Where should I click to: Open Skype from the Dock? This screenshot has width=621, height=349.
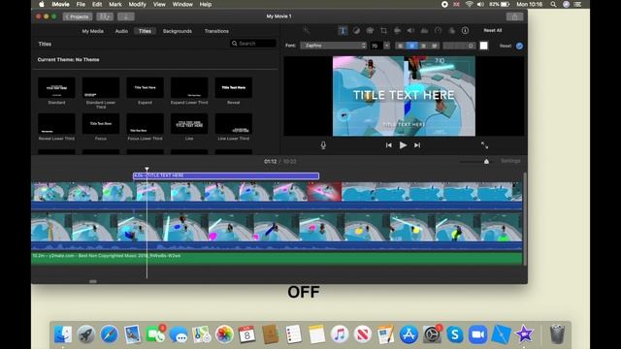coord(455,334)
